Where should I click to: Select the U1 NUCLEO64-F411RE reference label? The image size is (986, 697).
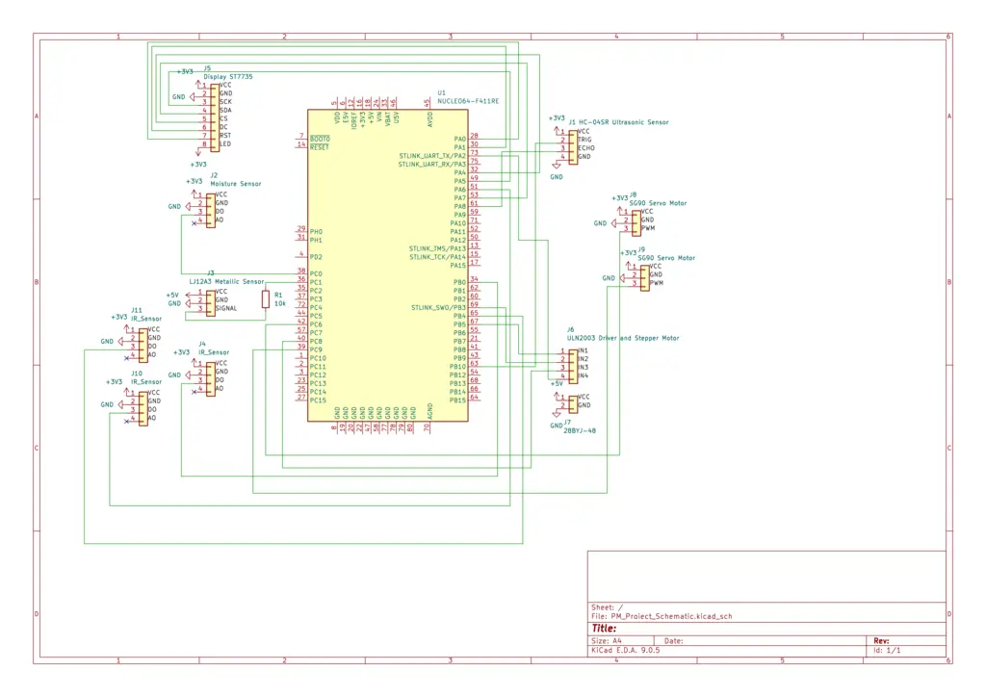coord(468,97)
